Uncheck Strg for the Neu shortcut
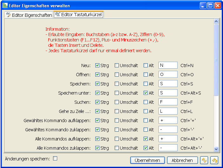The width and height of the screenshot is (223, 168). point(98,65)
